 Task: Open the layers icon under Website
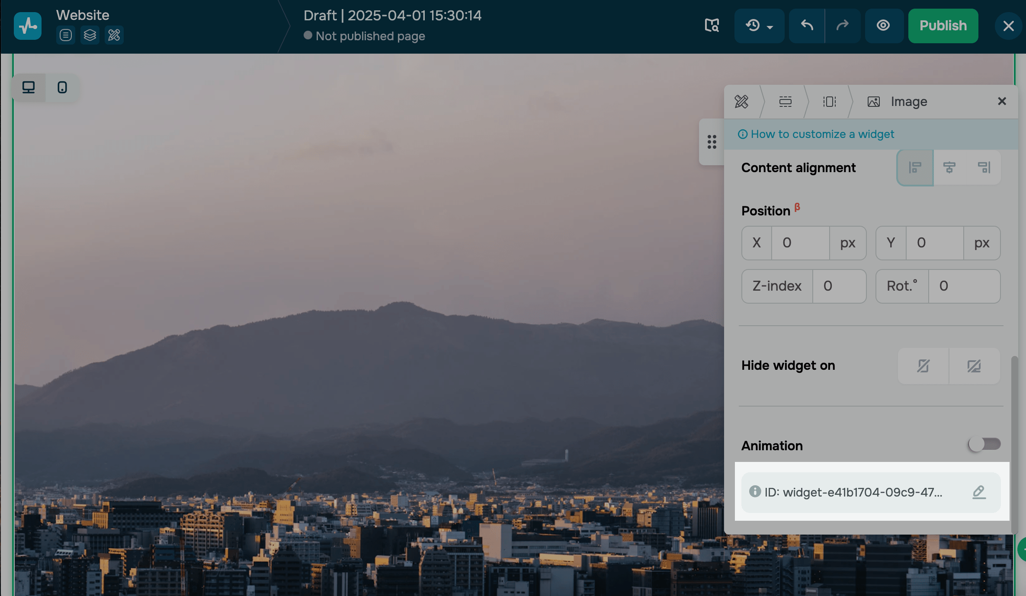pos(90,35)
